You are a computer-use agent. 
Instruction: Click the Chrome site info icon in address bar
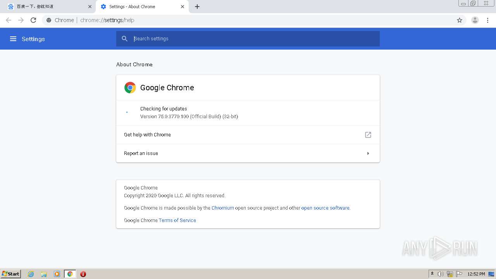click(49, 20)
